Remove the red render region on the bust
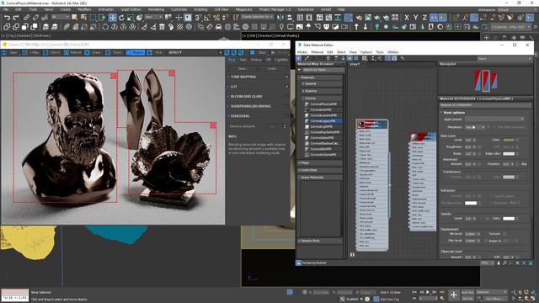The image size is (539, 303). pyautogui.click(x=114, y=76)
